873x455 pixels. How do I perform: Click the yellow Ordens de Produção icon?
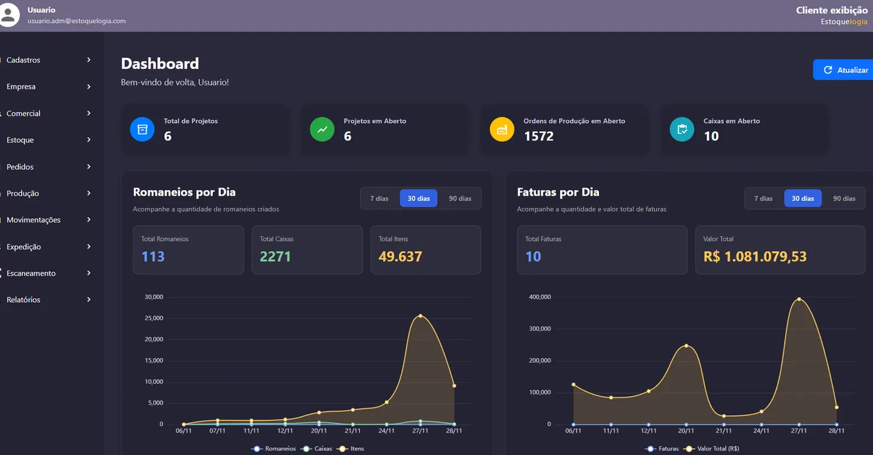click(502, 129)
